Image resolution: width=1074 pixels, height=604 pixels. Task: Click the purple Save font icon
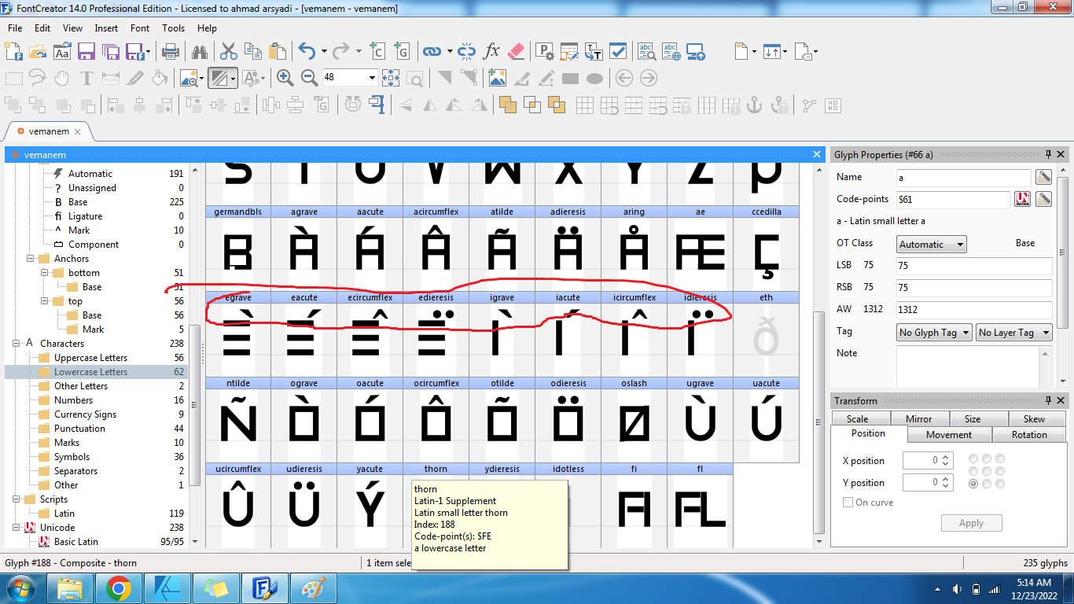pos(86,52)
